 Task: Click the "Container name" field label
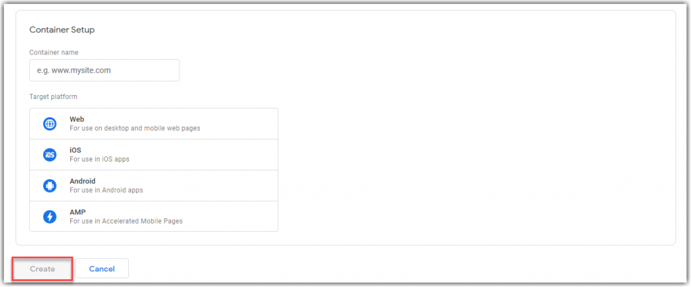pos(54,53)
